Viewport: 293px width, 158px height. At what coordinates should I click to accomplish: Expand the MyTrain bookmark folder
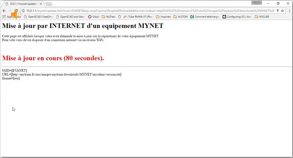pyautogui.click(x=108, y=17)
